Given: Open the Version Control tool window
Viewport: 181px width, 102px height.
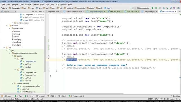Looking at the screenshot, I should (76, 96).
